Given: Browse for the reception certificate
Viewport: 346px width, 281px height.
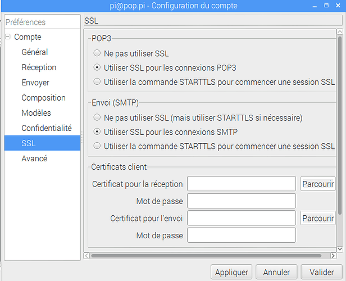Looking at the screenshot, I should pos(318,184).
